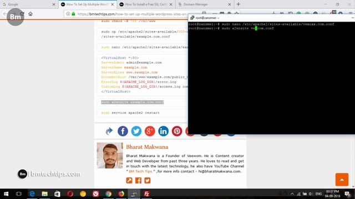
Task: Share article on Twitter
Action: click(x=136, y=131)
